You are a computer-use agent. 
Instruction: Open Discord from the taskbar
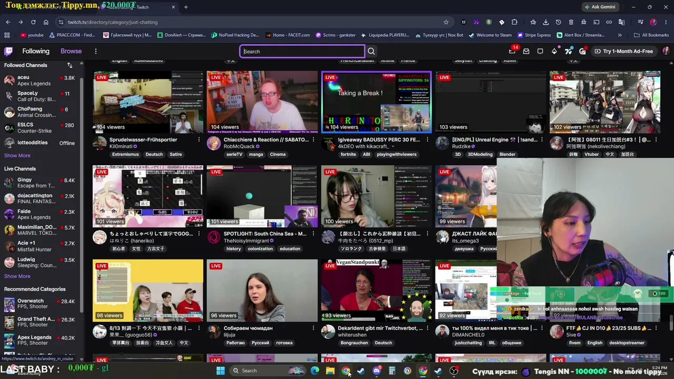pos(376,371)
